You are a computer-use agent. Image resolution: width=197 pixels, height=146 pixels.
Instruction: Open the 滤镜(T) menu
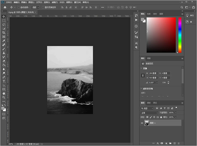[54, 2]
